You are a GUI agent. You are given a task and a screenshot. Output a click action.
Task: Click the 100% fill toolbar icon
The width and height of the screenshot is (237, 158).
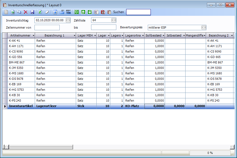pyautogui.click(x=68, y=12)
